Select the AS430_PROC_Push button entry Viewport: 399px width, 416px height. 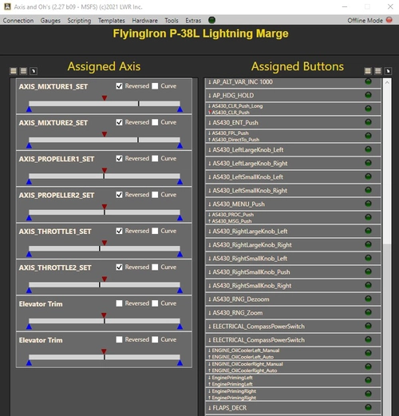click(293, 217)
